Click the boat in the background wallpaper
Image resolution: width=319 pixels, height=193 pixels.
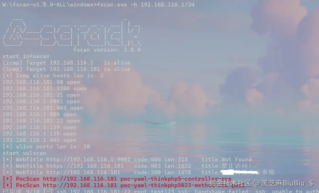click(x=160, y=123)
